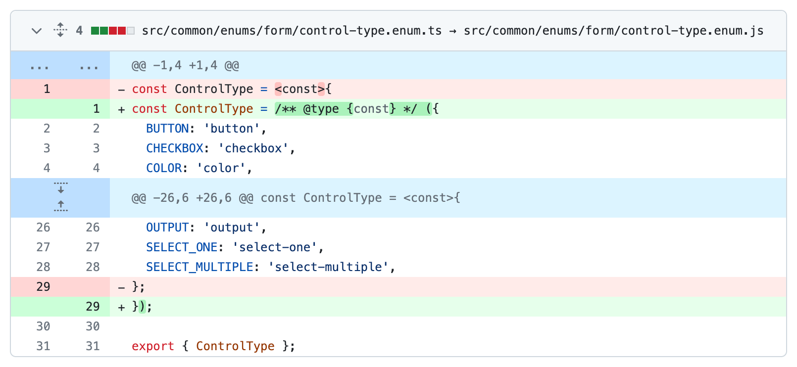This screenshot has height=367, width=797.
Task: Click the export { ControlType } code line
Action: 213,346
